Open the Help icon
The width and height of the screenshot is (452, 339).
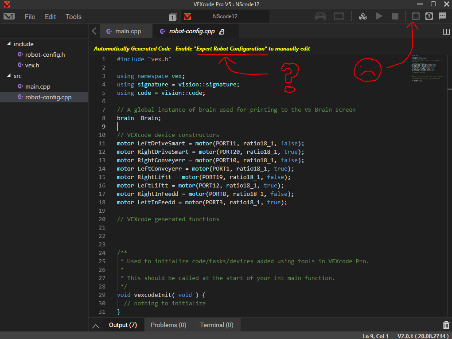pyautogui.click(x=429, y=16)
